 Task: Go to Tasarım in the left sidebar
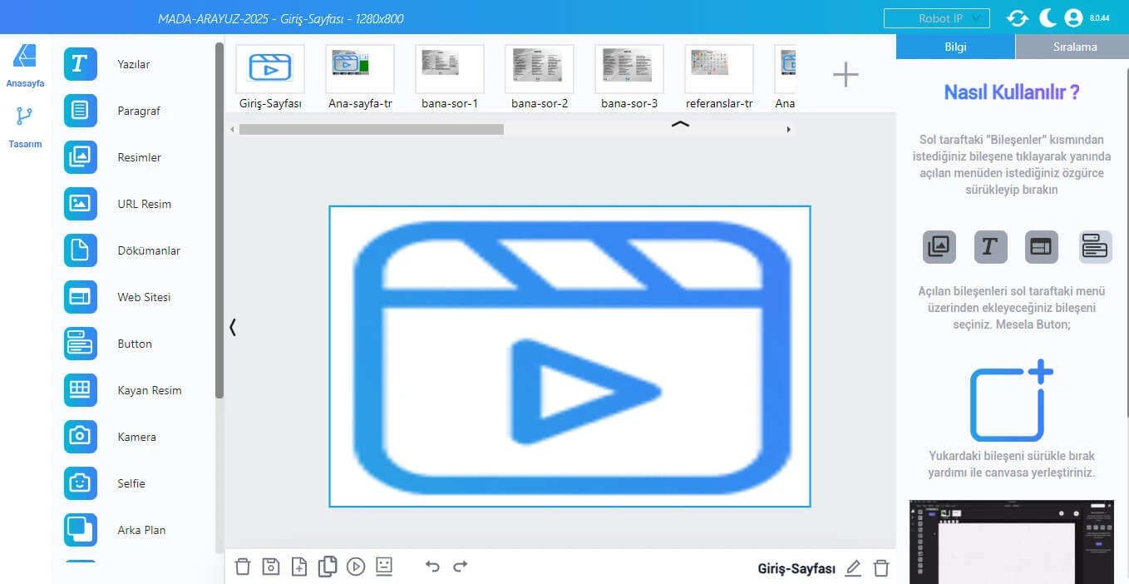[x=25, y=126]
